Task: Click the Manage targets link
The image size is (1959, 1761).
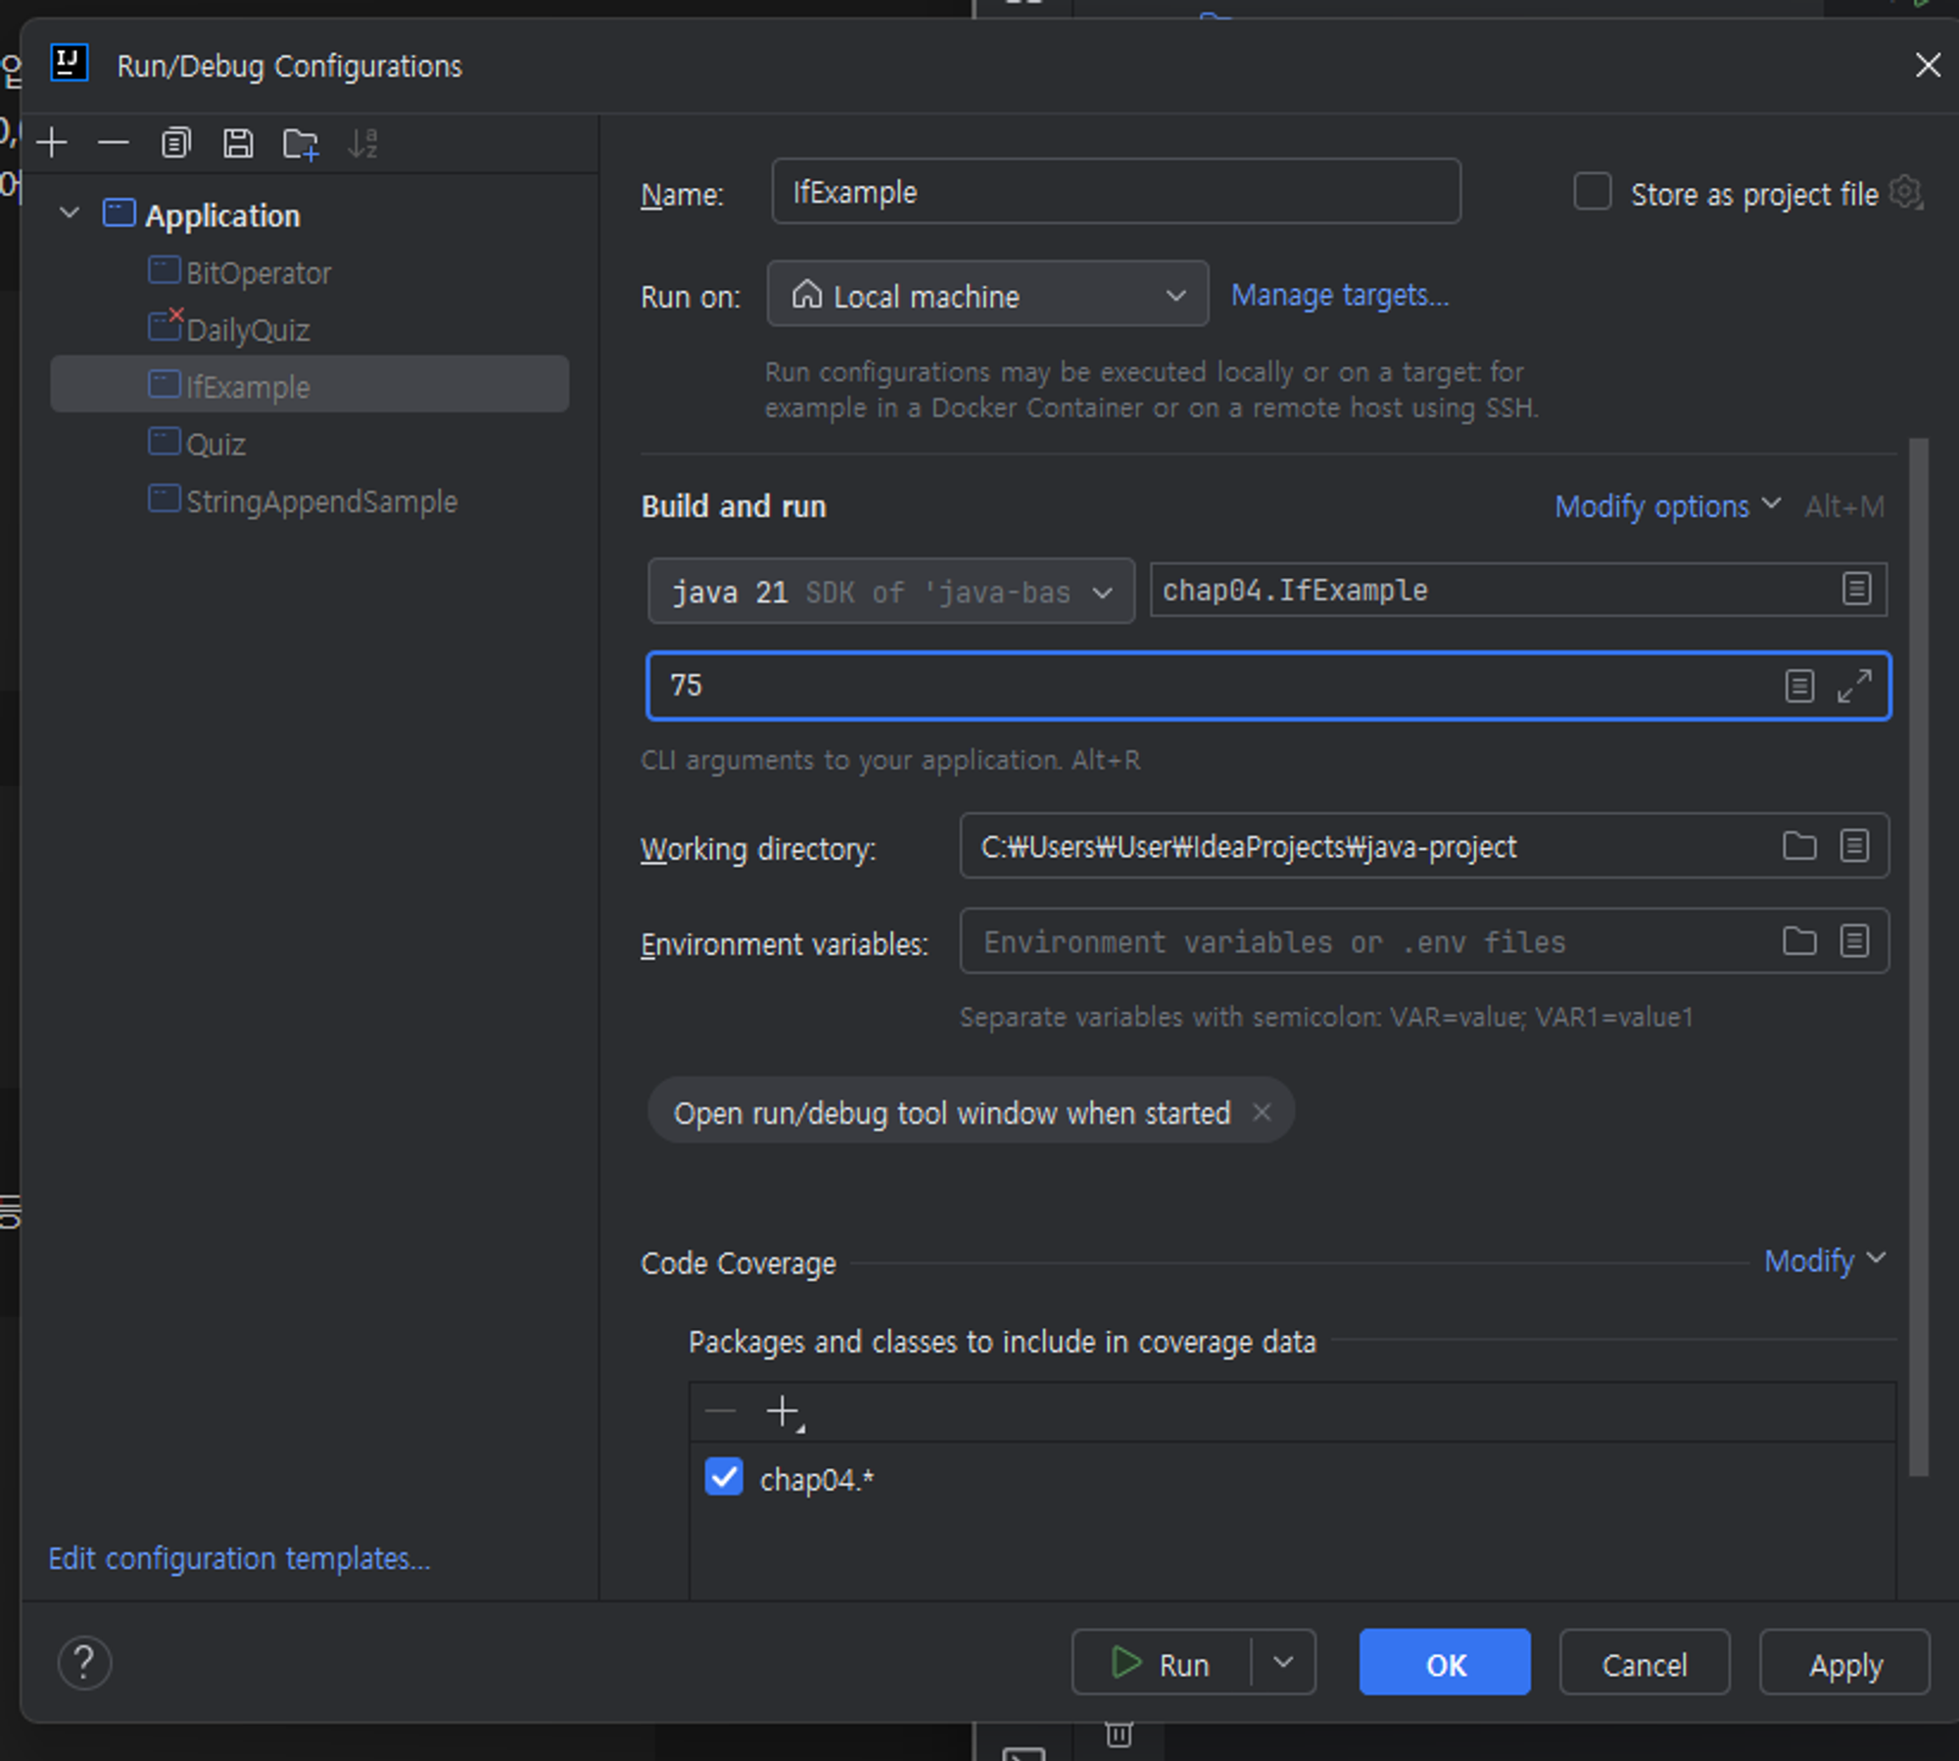Action: coord(1339,295)
